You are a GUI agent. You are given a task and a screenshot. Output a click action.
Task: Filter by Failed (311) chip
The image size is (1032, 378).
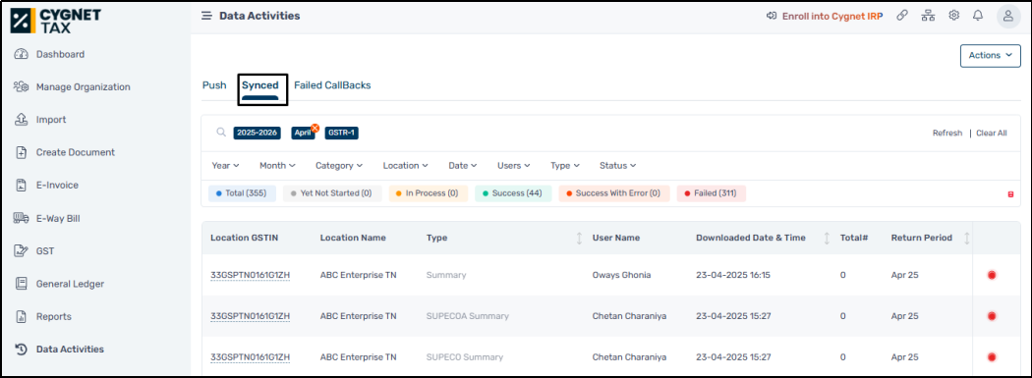712,193
